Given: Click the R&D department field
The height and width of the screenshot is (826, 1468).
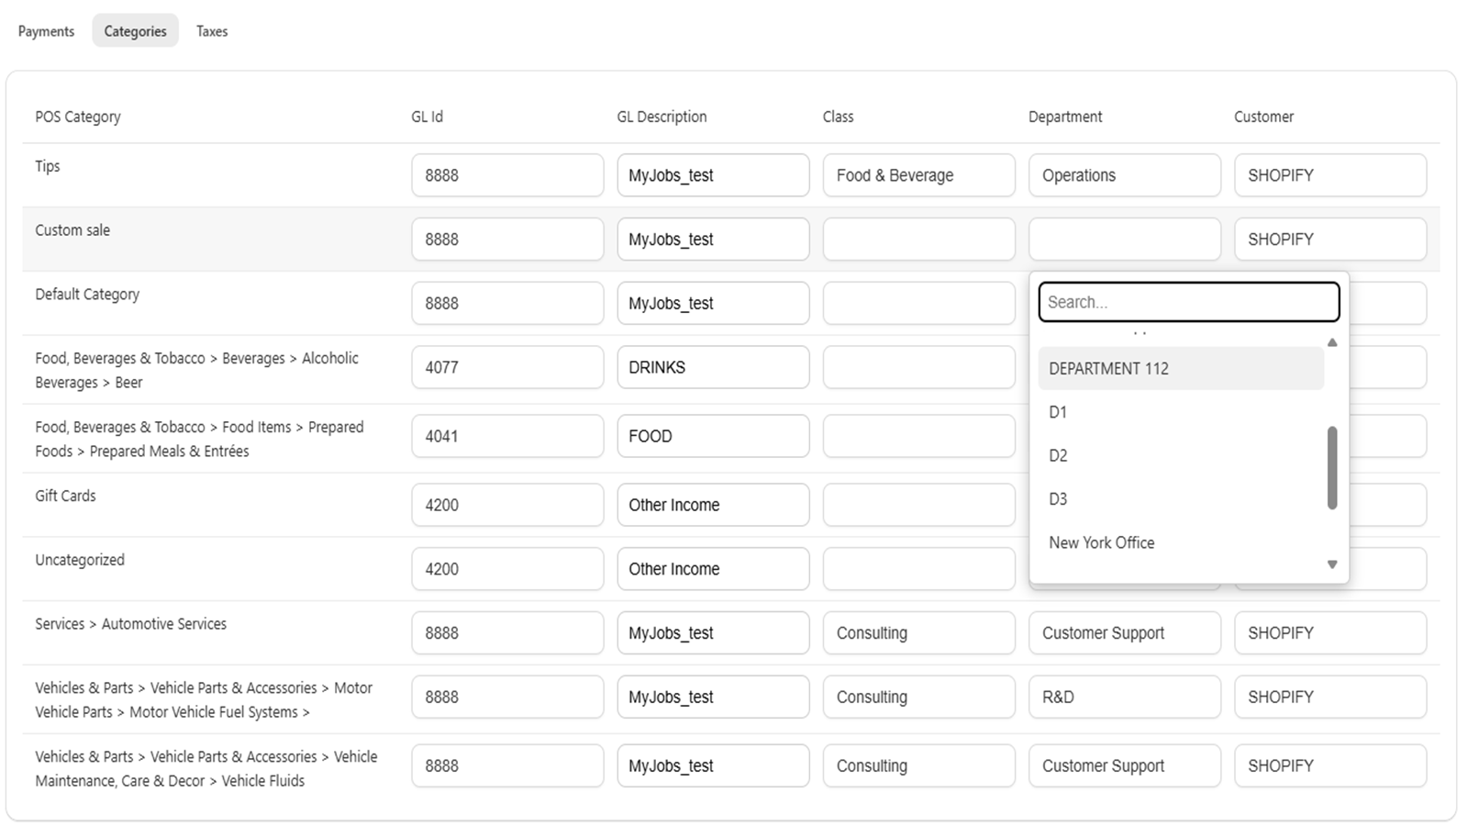Looking at the screenshot, I should click(1124, 696).
